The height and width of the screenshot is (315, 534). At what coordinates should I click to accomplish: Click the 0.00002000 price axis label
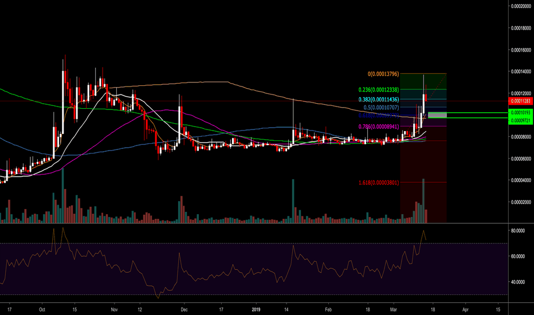pyautogui.click(x=521, y=202)
